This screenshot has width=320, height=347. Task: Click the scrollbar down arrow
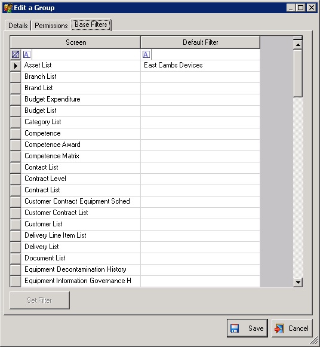tap(298, 282)
